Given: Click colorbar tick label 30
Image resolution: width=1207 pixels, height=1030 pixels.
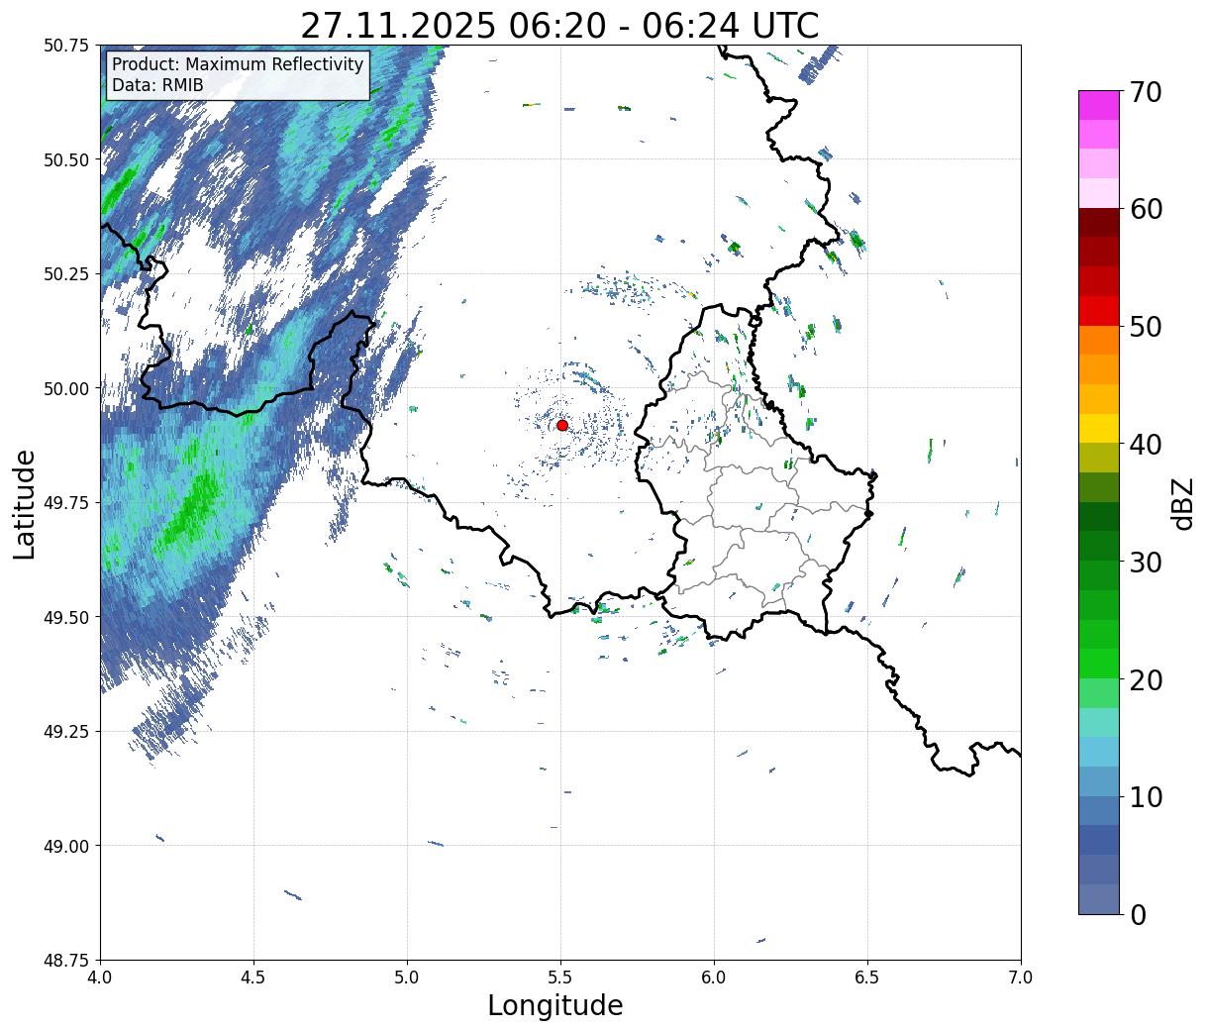Looking at the screenshot, I should coord(1146,562).
